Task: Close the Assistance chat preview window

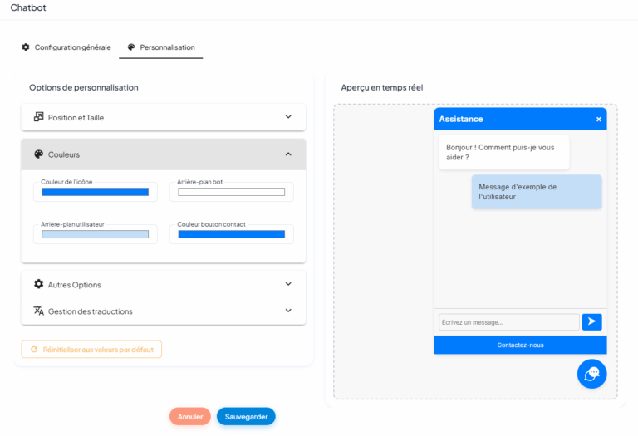Action: pos(598,120)
